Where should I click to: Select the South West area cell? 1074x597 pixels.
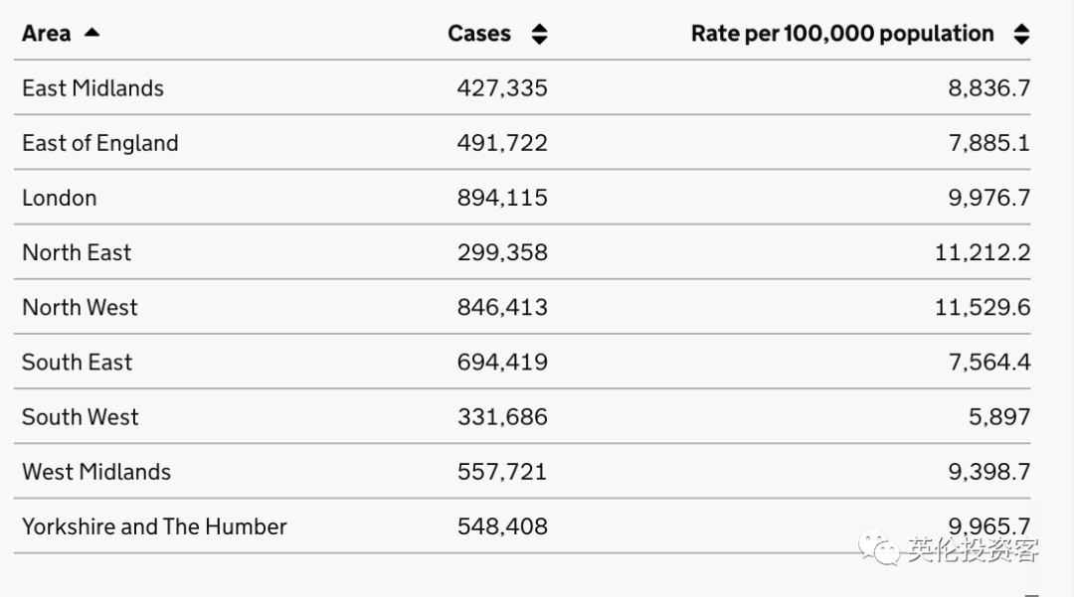pyautogui.click(x=80, y=416)
